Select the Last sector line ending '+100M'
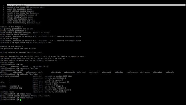 (x=40, y=41)
